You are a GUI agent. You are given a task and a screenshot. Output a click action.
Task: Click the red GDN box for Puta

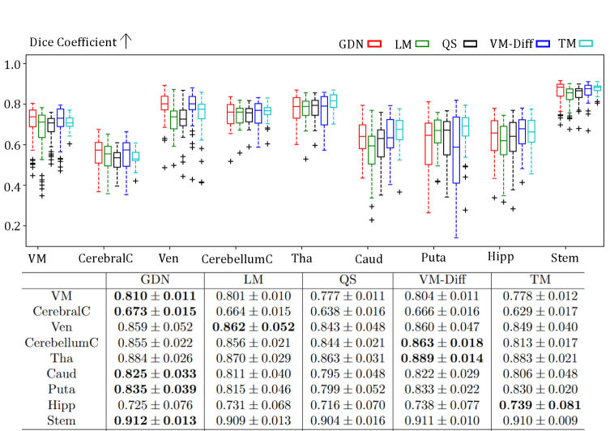pyautogui.click(x=429, y=144)
